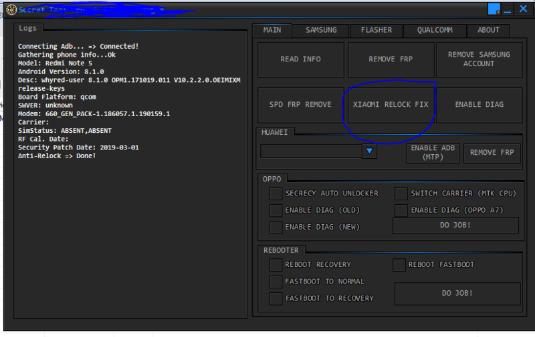Click the REBOOTER group label
Viewport: 535px width, 337px height.
281,250
